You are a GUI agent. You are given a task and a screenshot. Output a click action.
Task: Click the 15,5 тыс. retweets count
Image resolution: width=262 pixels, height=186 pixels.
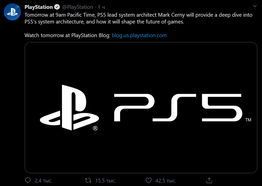[105, 181]
